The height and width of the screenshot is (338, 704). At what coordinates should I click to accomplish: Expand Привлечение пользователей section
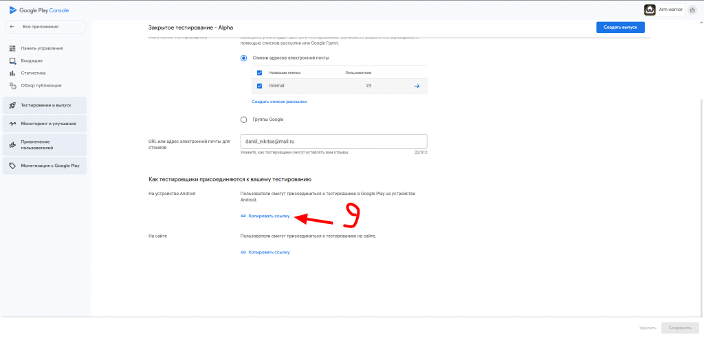[x=45, y=144]
